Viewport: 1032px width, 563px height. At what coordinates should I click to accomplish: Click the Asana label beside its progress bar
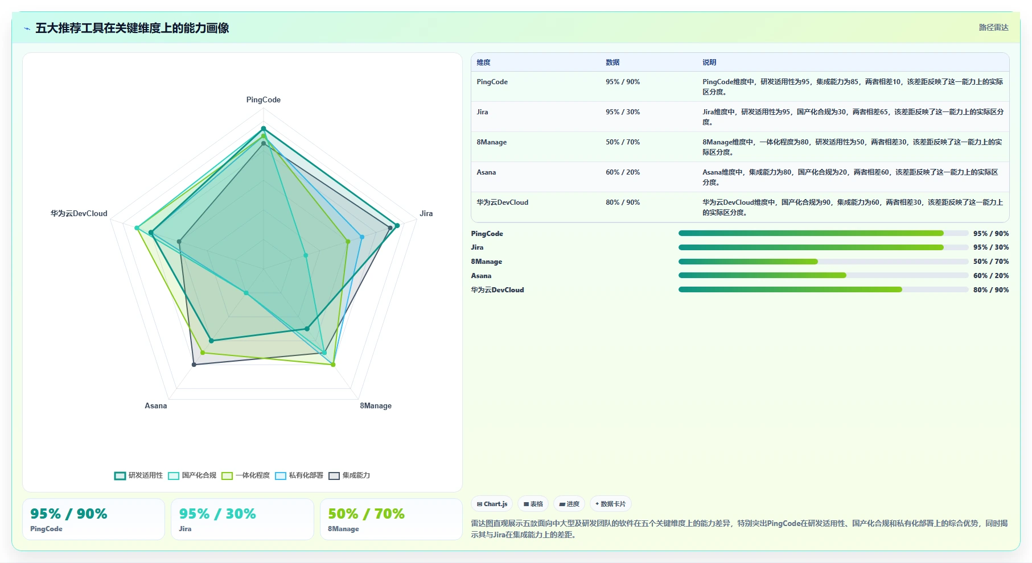click(x=481, y=276)
